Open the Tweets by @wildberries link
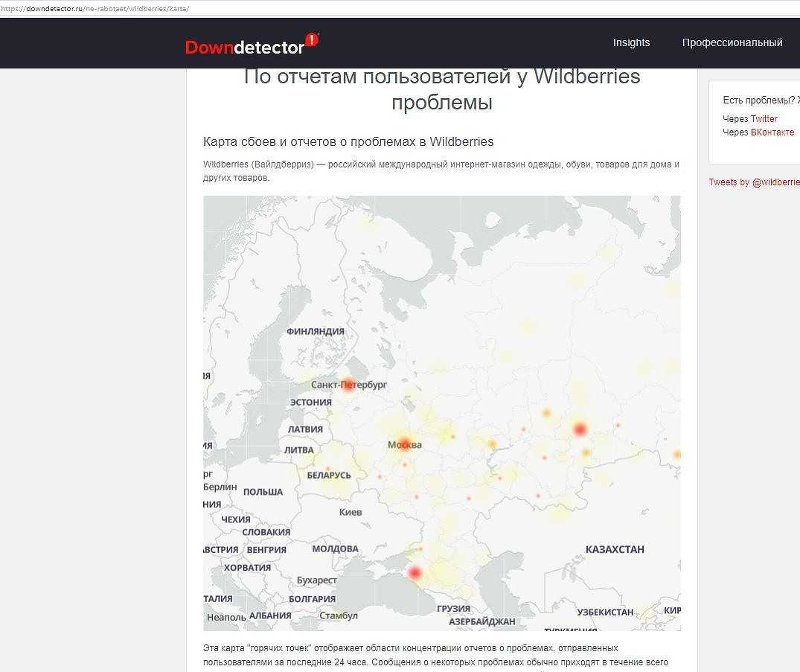This screenshot has height=672, width=800. pos(754,182)
